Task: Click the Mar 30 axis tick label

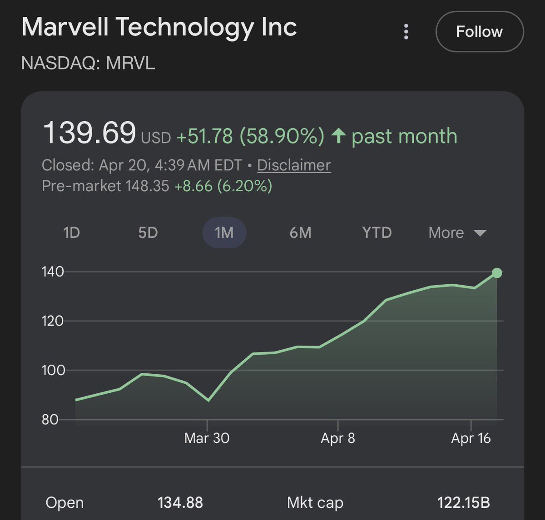Action: [x=207, y=438]
